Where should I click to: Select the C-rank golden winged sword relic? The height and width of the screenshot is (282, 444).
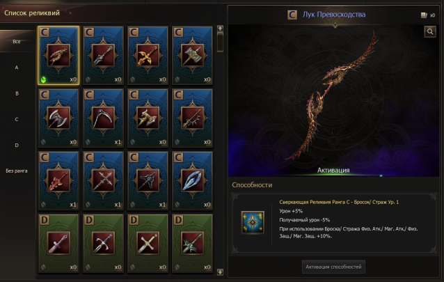coord(148,56)
